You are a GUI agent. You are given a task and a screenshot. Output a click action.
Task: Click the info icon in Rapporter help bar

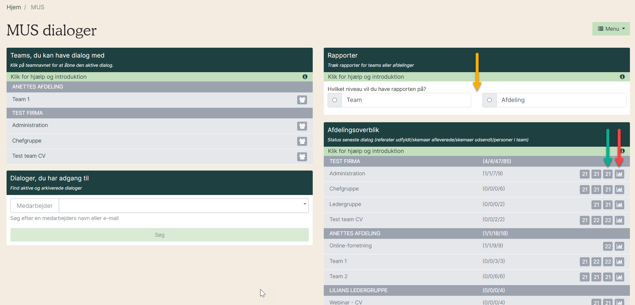click(x=622, y=77)
